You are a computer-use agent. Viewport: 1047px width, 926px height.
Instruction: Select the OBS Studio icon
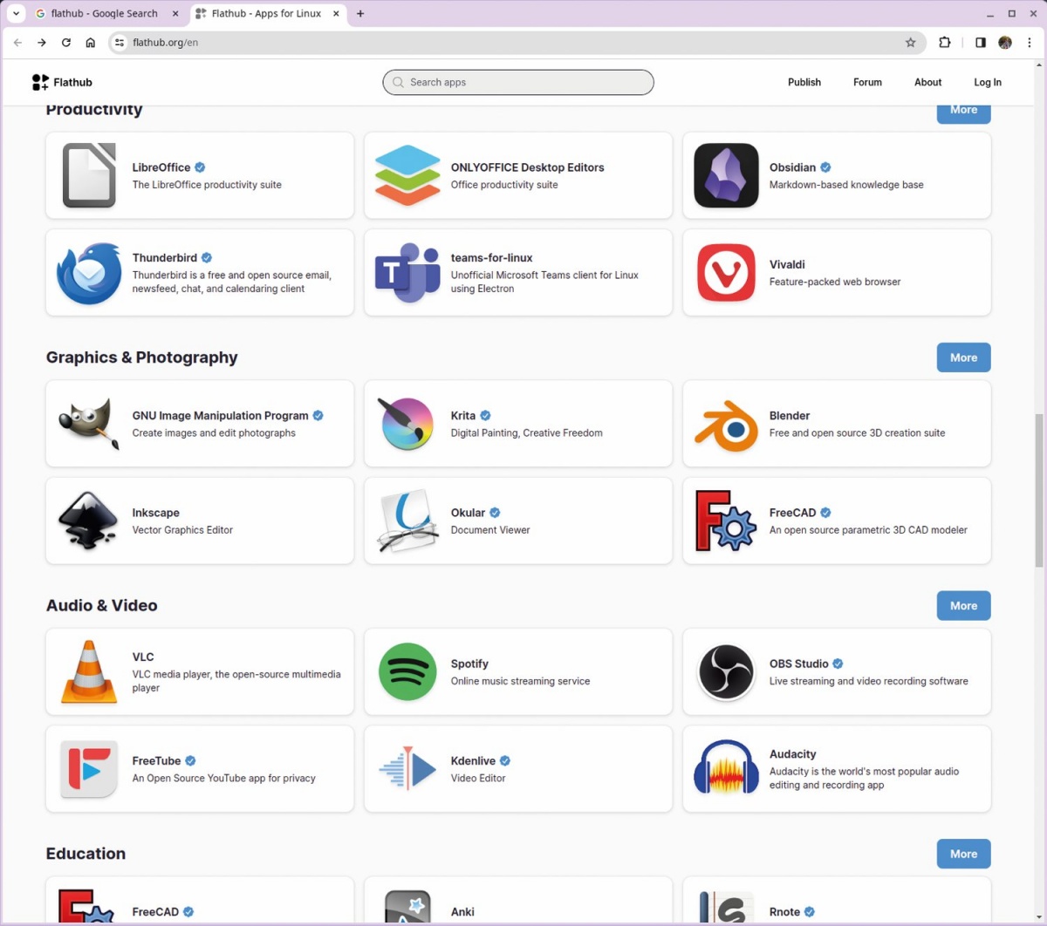[x=726, y=671]
